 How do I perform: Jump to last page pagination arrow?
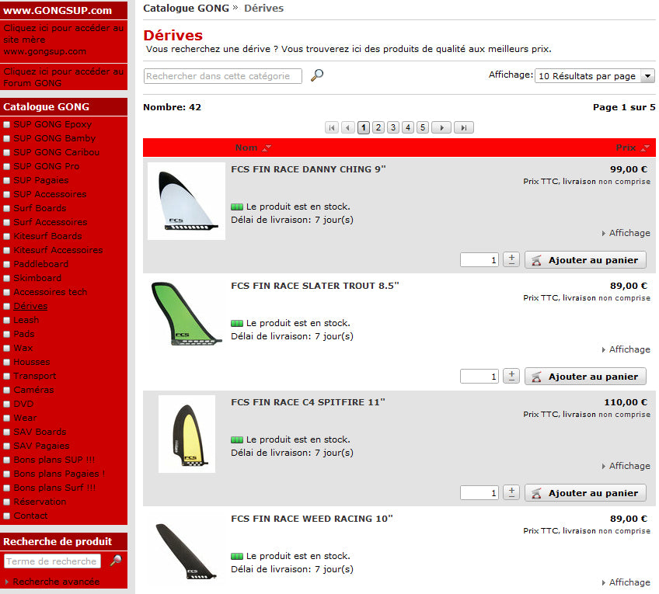464,127
